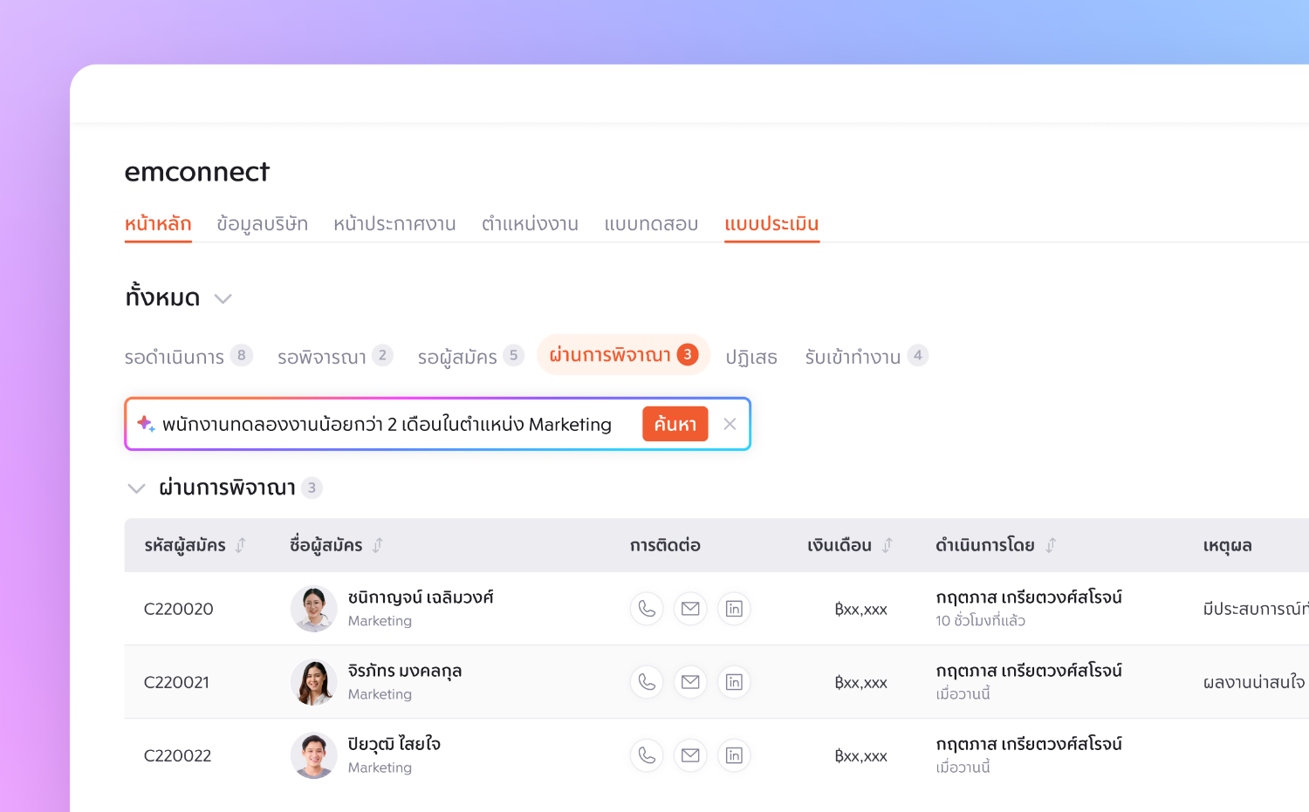The image size is (1309, 812).
Task: Click the phone icon for จิรภัทร มงคลกุล
Action: pyautogui.click(x=647, y=682)
